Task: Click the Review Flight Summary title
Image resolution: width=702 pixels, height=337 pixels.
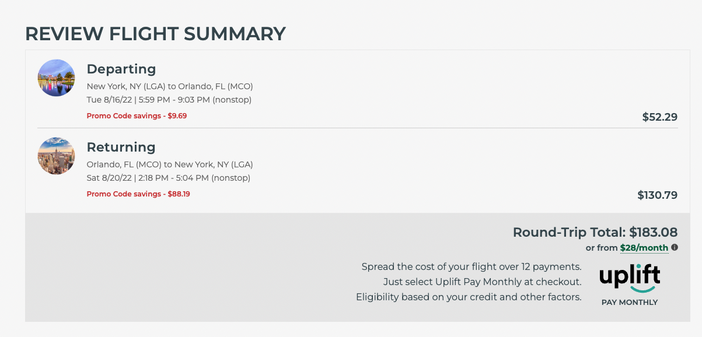Action: pos(155,34)
